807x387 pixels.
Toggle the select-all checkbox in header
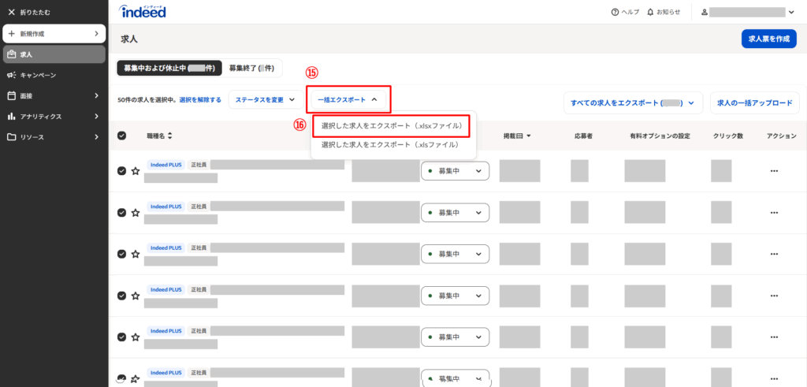[121, 136]
